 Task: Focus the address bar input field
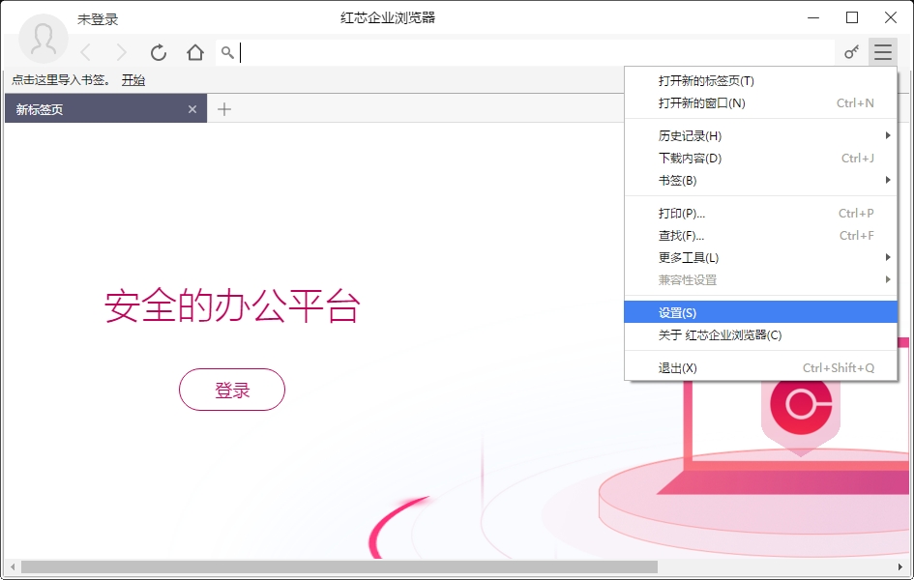pos(532,53)
